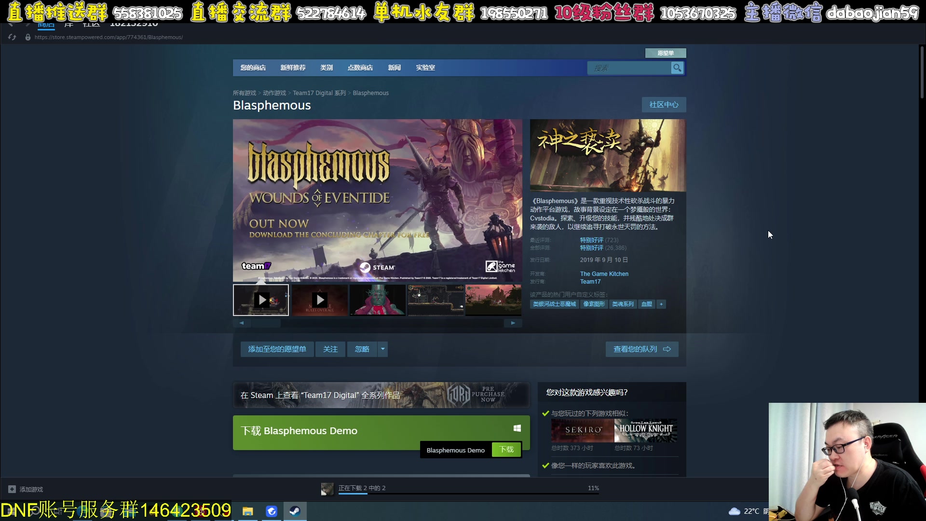The image size is (926, 521).
Task: Open the 新闻 news tab
Action: (395, 68)
